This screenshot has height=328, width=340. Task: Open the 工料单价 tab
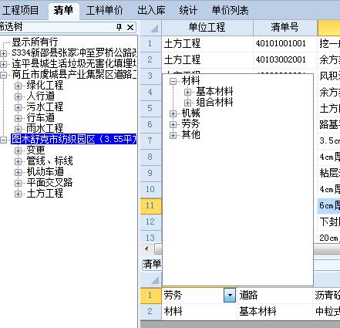[104, 10]
